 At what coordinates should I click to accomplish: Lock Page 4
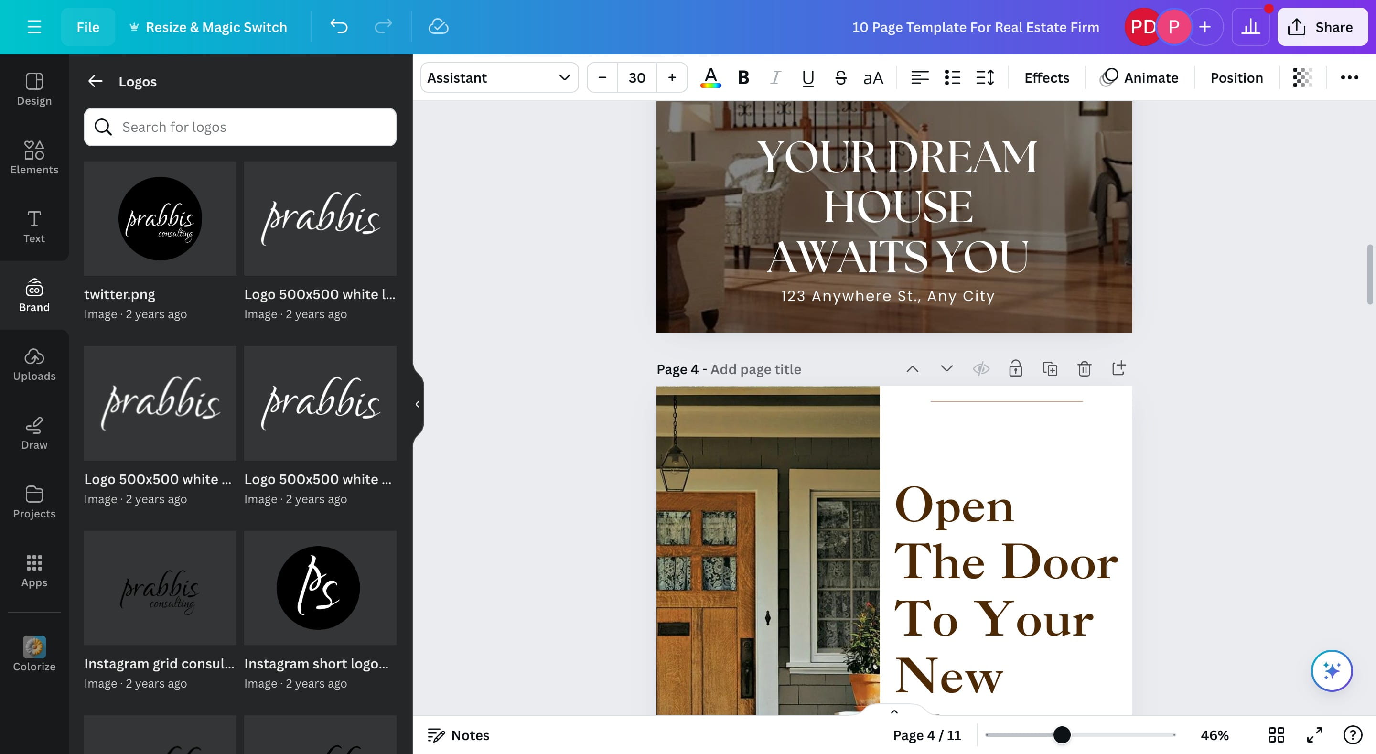[x=1015, y=369]
